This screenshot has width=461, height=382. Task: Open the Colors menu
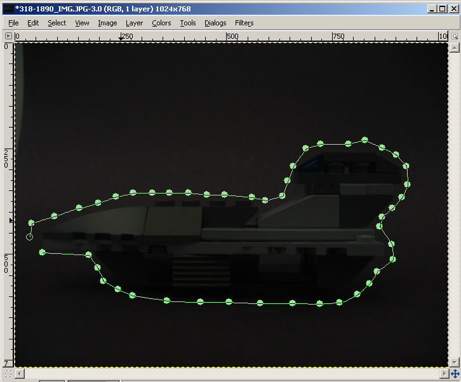click(x=161, y=23)
